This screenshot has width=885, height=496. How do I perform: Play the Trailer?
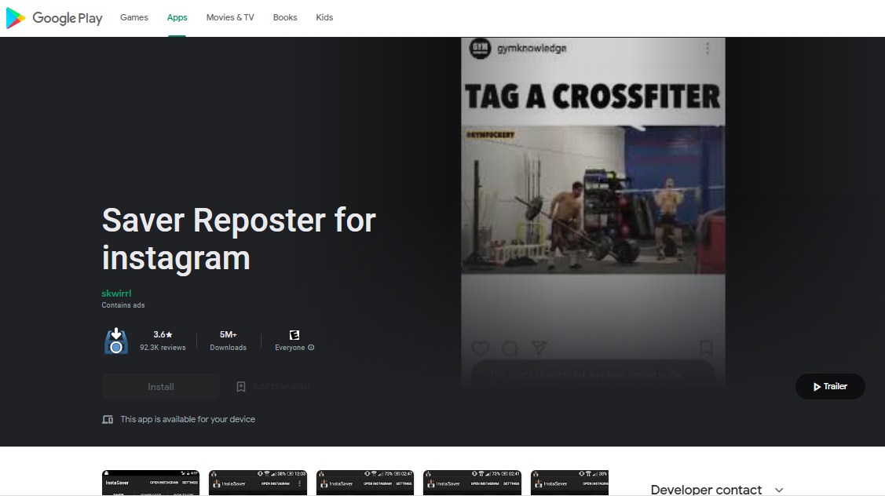coord(830,387)
